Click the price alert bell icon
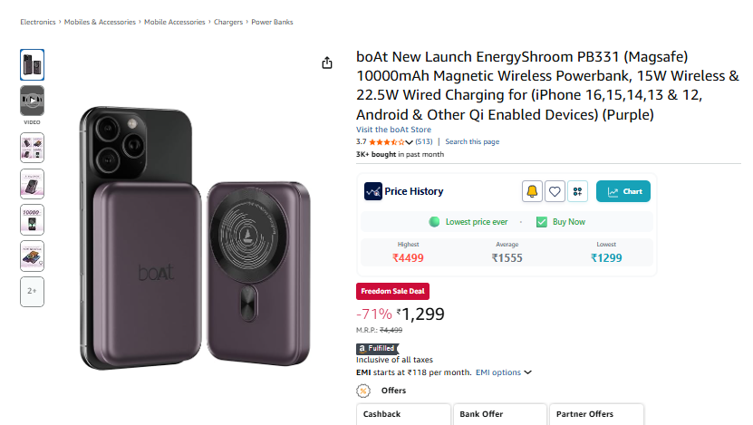This screenshot has height=425, width=753. [532, 191]
